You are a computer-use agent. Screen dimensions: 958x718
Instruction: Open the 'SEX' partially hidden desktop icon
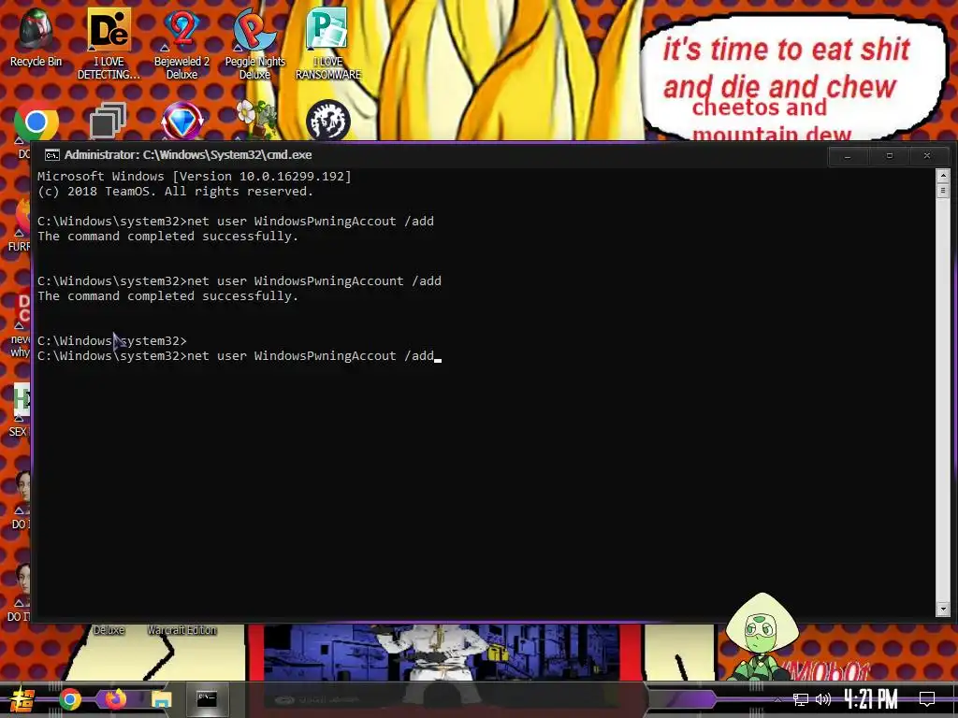click(x=20, y=410)
